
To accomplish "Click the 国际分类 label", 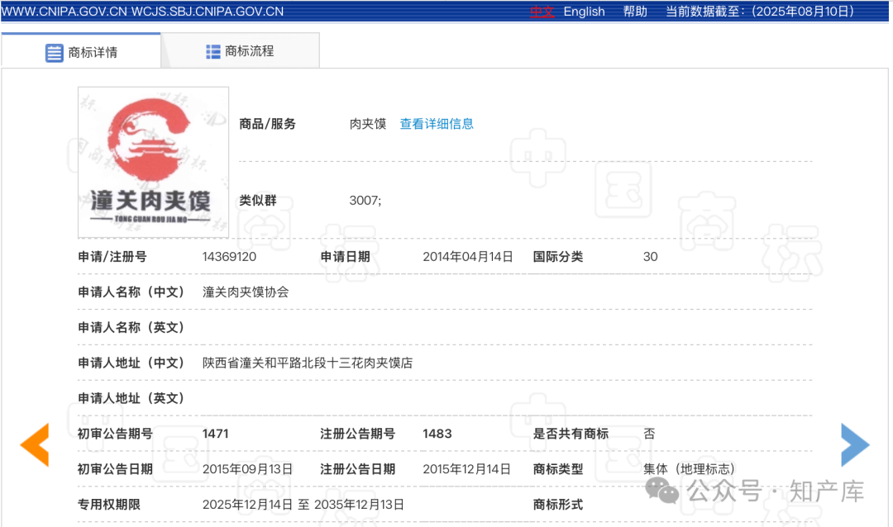I will [x=557, y=257].
